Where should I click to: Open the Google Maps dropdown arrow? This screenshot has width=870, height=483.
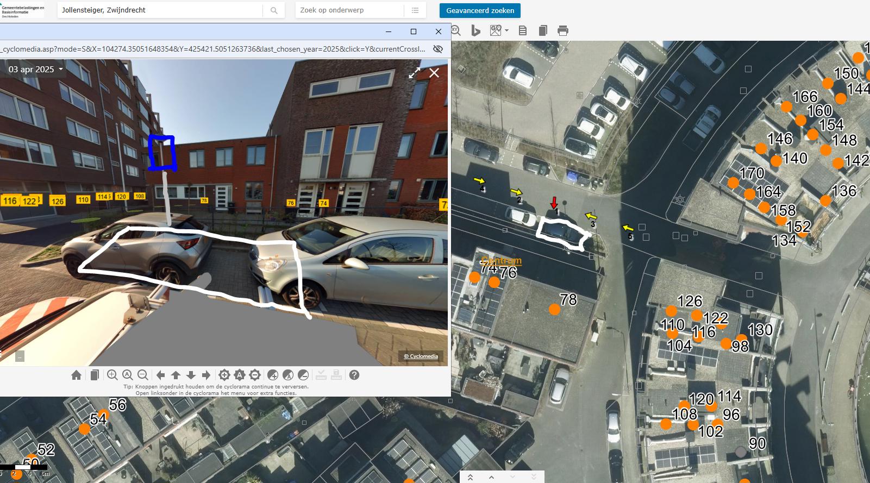click(507, 30)
